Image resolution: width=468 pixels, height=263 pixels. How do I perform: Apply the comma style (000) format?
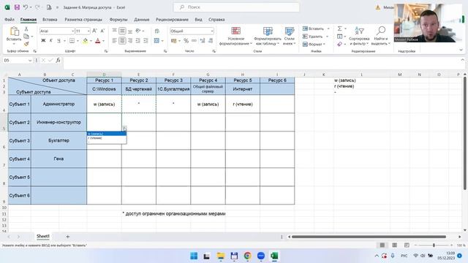[194, 41]
